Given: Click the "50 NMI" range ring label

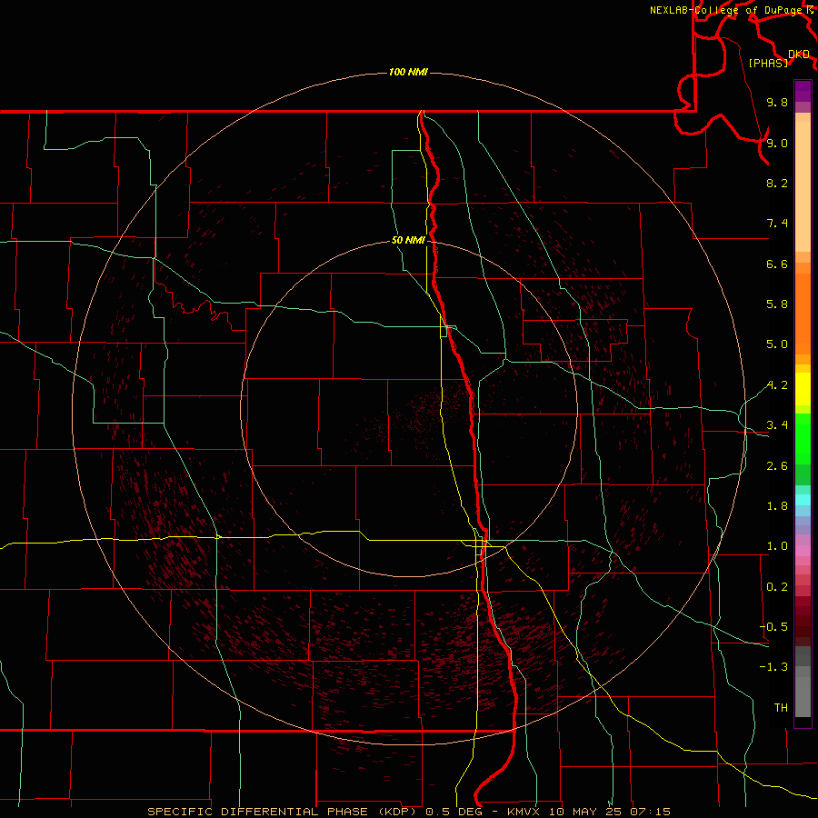Looking at the screenshot, I should 408,240.
